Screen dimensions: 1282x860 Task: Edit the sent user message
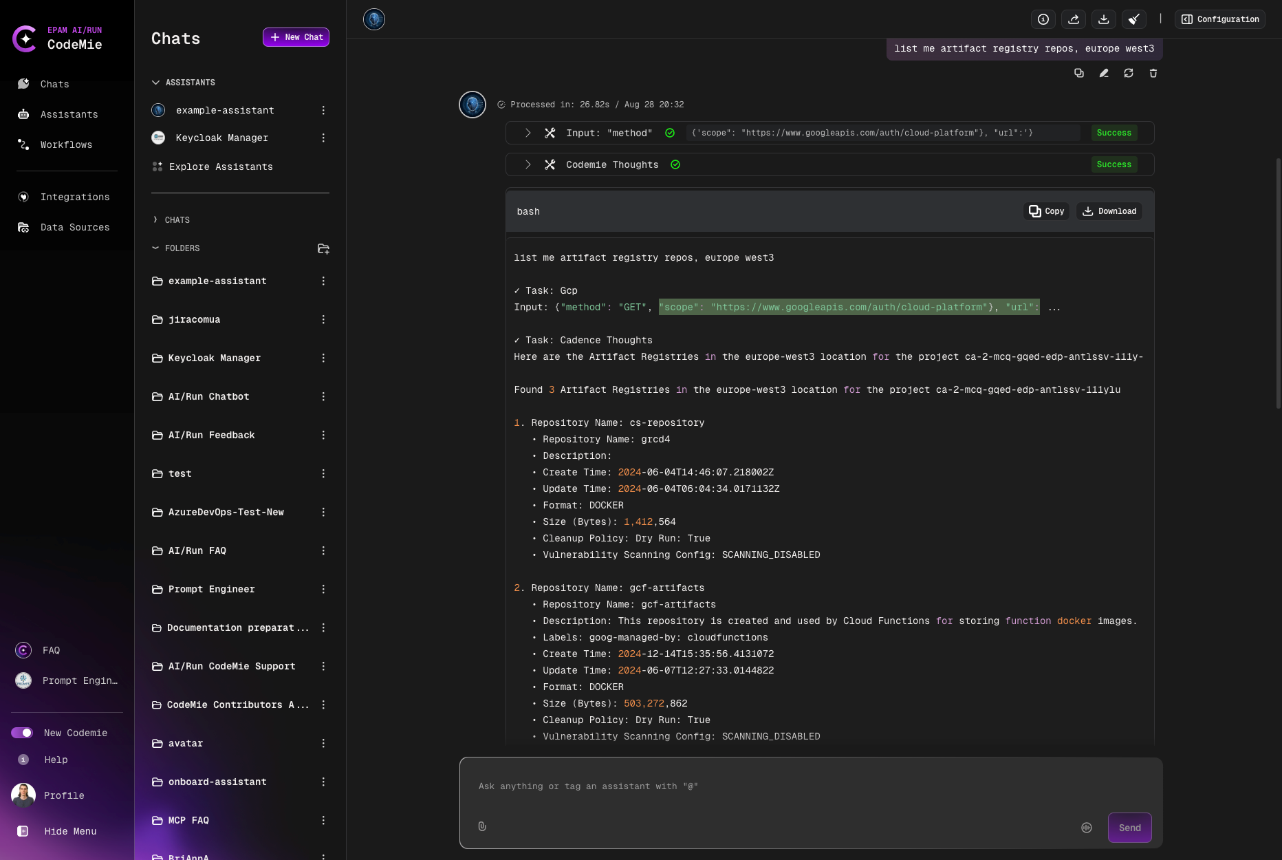(1104, 73)
